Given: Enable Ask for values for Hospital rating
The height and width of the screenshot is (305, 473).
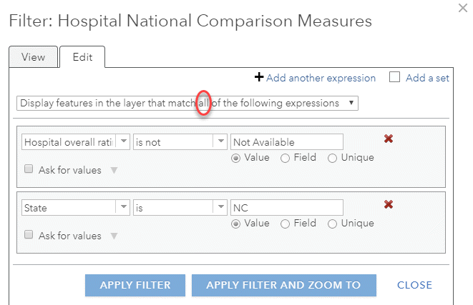Looking at the screenshot, I should click(x=29, y=170).
